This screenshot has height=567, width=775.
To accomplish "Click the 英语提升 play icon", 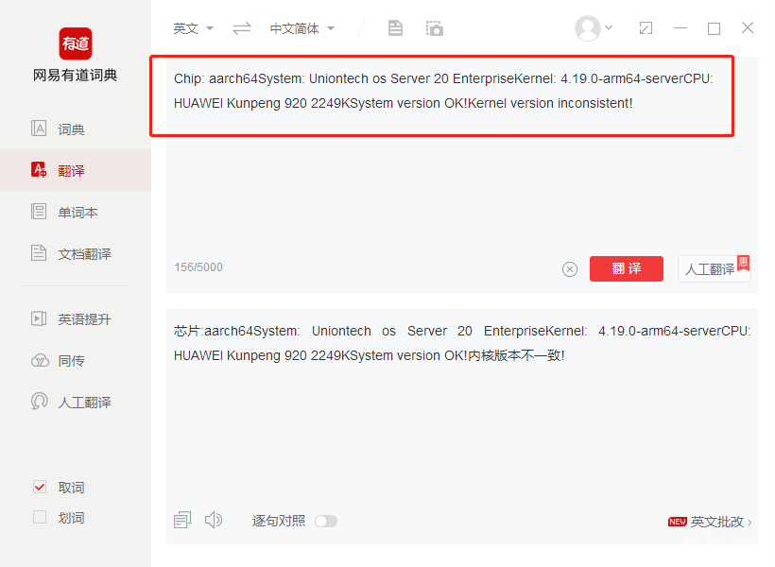I will [x=39, y=318].
